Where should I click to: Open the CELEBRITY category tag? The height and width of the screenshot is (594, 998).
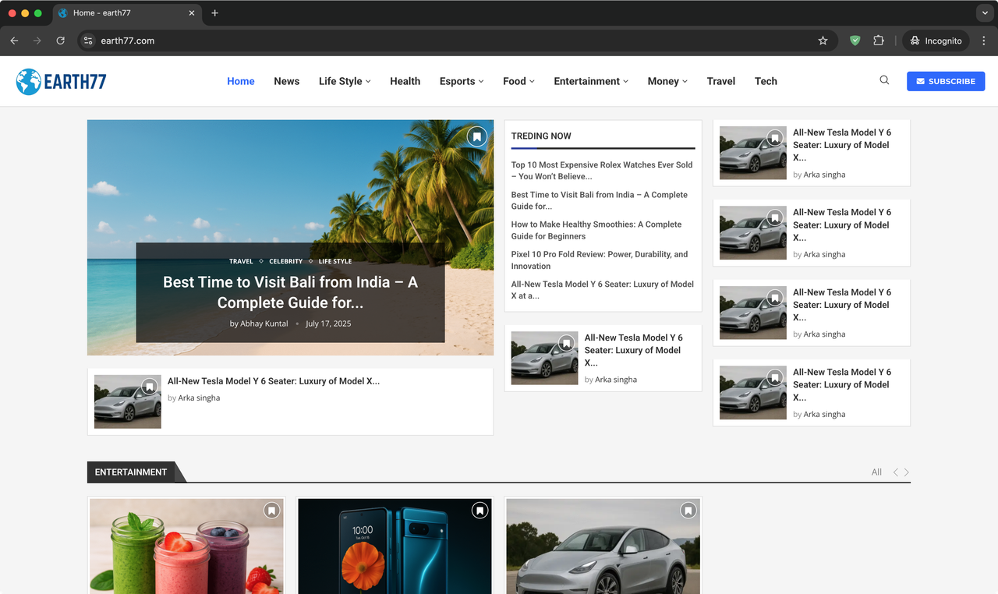pos(285,261)
